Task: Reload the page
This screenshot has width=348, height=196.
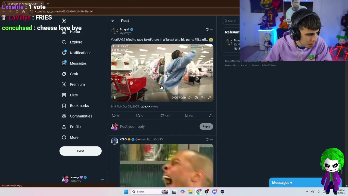Action: tap(17, 11)
